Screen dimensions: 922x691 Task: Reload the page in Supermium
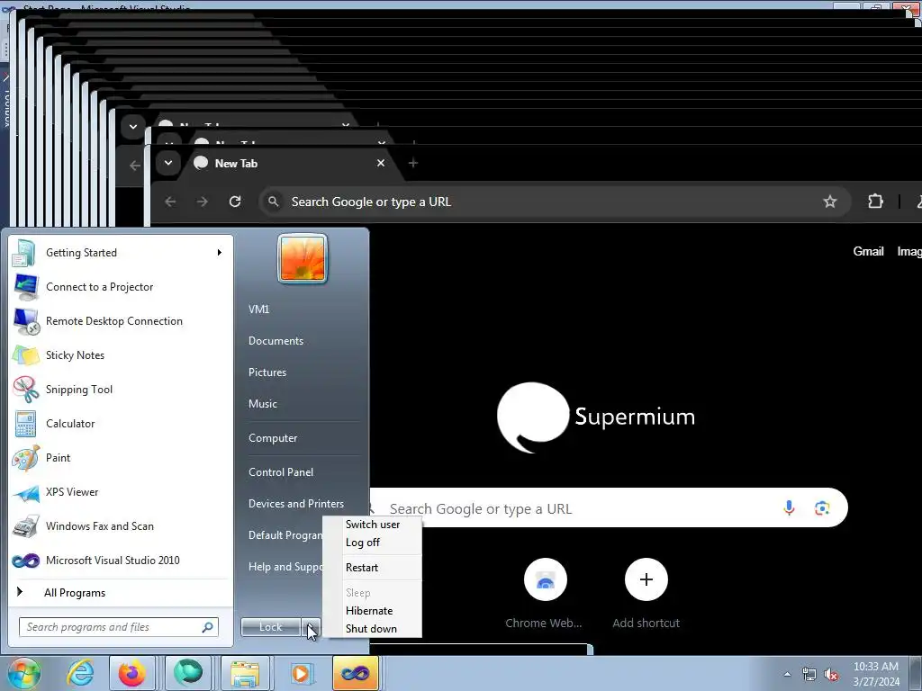point(235,202)
